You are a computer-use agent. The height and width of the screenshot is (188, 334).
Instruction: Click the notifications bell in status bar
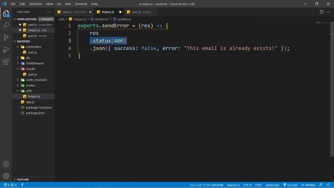(x=328, y=185)
